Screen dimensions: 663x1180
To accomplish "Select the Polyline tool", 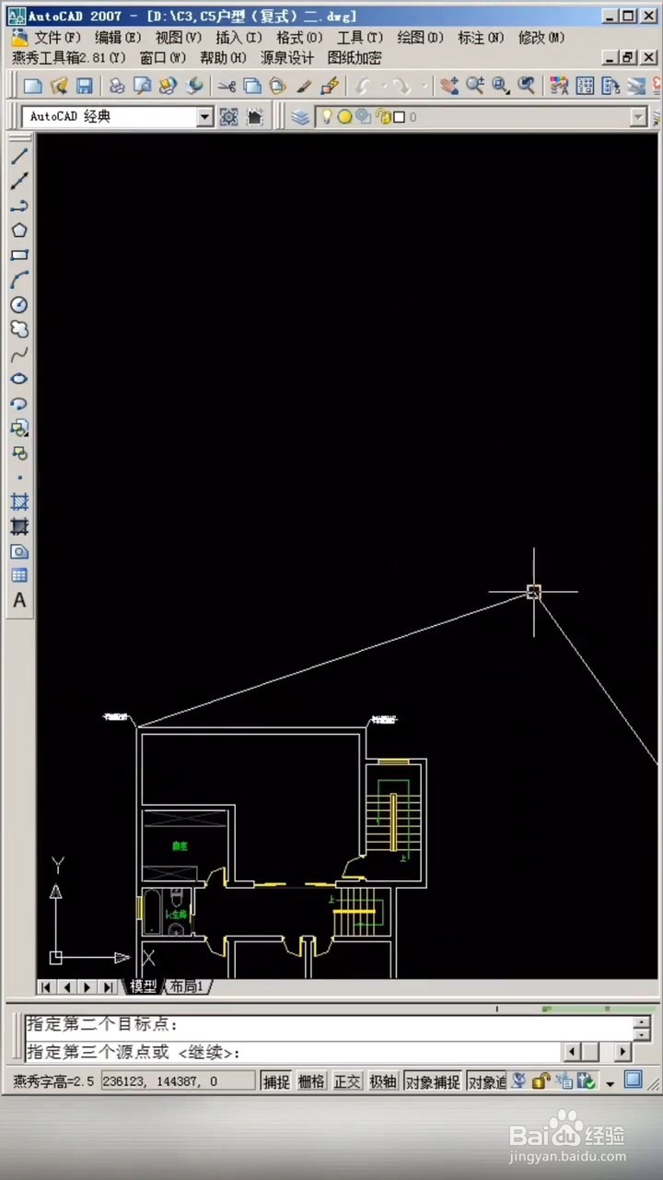I will 19,206.
